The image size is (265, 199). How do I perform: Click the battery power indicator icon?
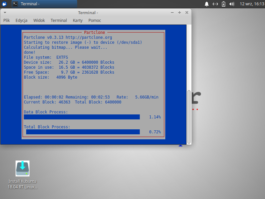[x=224, y=4]
